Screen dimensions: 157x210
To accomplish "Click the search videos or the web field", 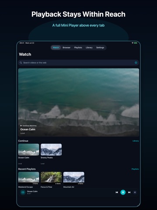I will coord(78,63).
